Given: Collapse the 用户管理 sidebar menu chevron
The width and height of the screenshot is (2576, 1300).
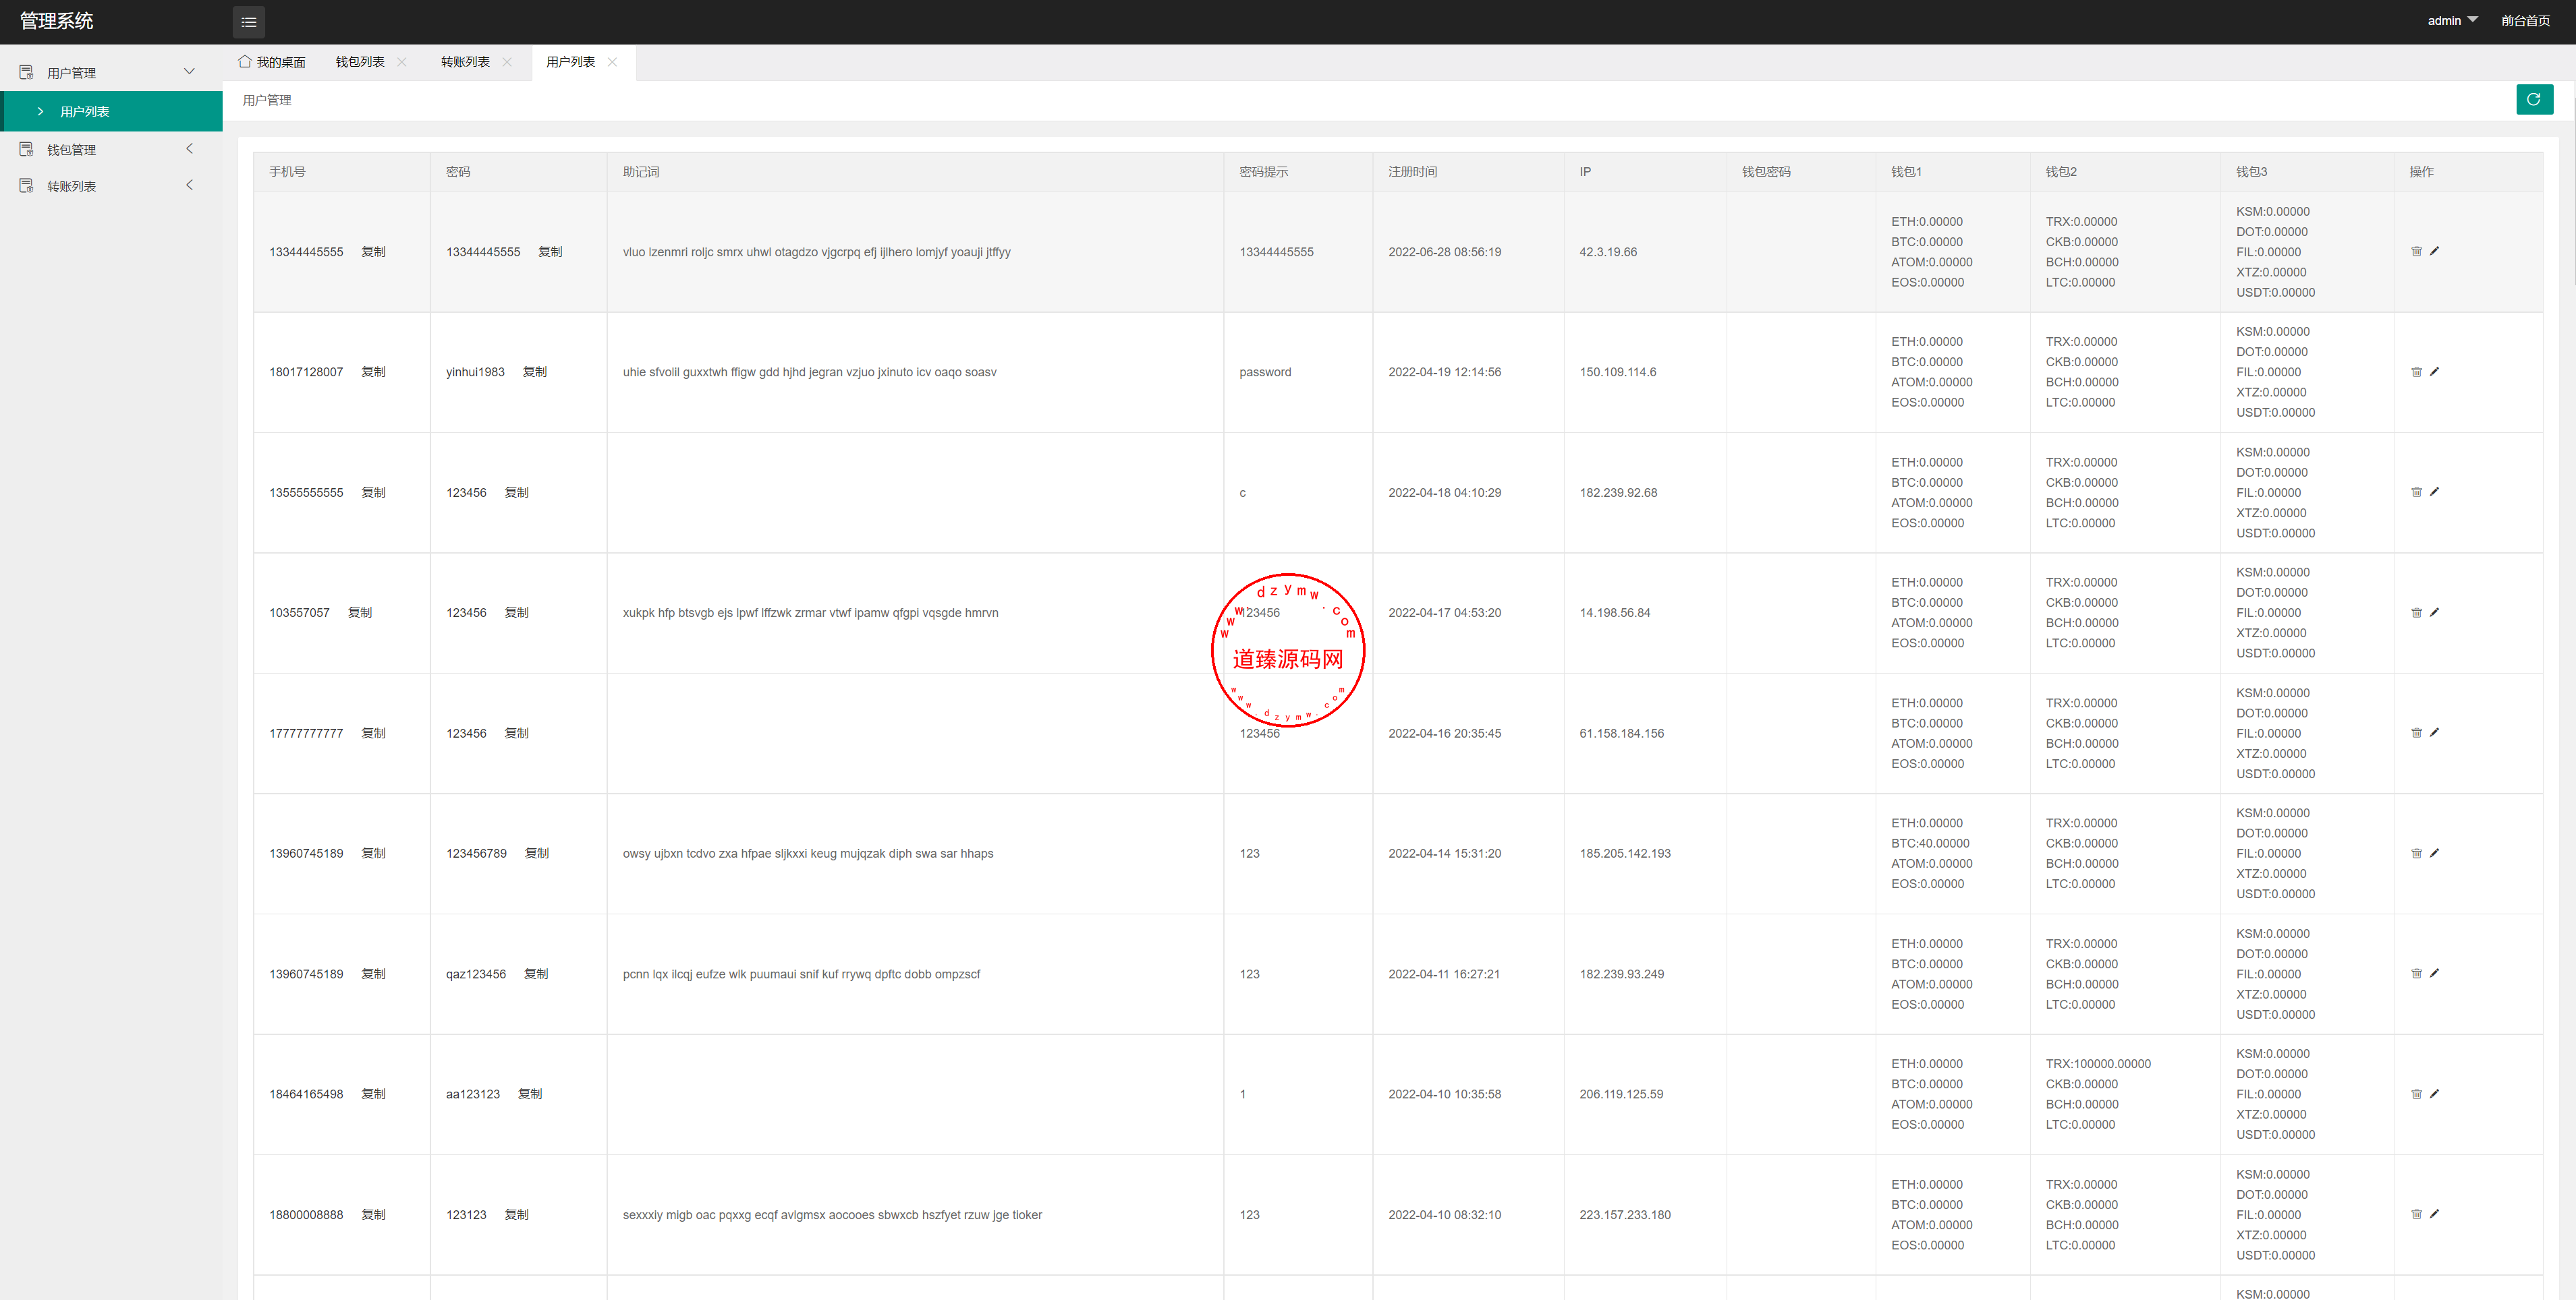Looking at the screenshot, I should click(x=189, y=72).
